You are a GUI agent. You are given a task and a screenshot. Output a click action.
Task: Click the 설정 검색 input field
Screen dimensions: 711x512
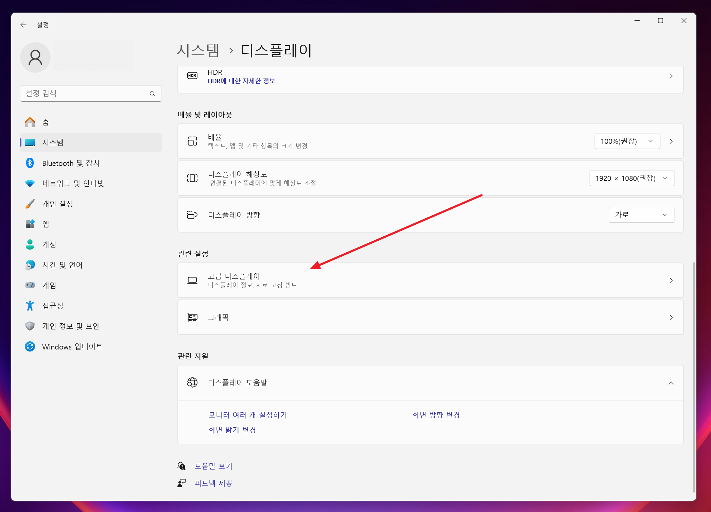[85, 94]
